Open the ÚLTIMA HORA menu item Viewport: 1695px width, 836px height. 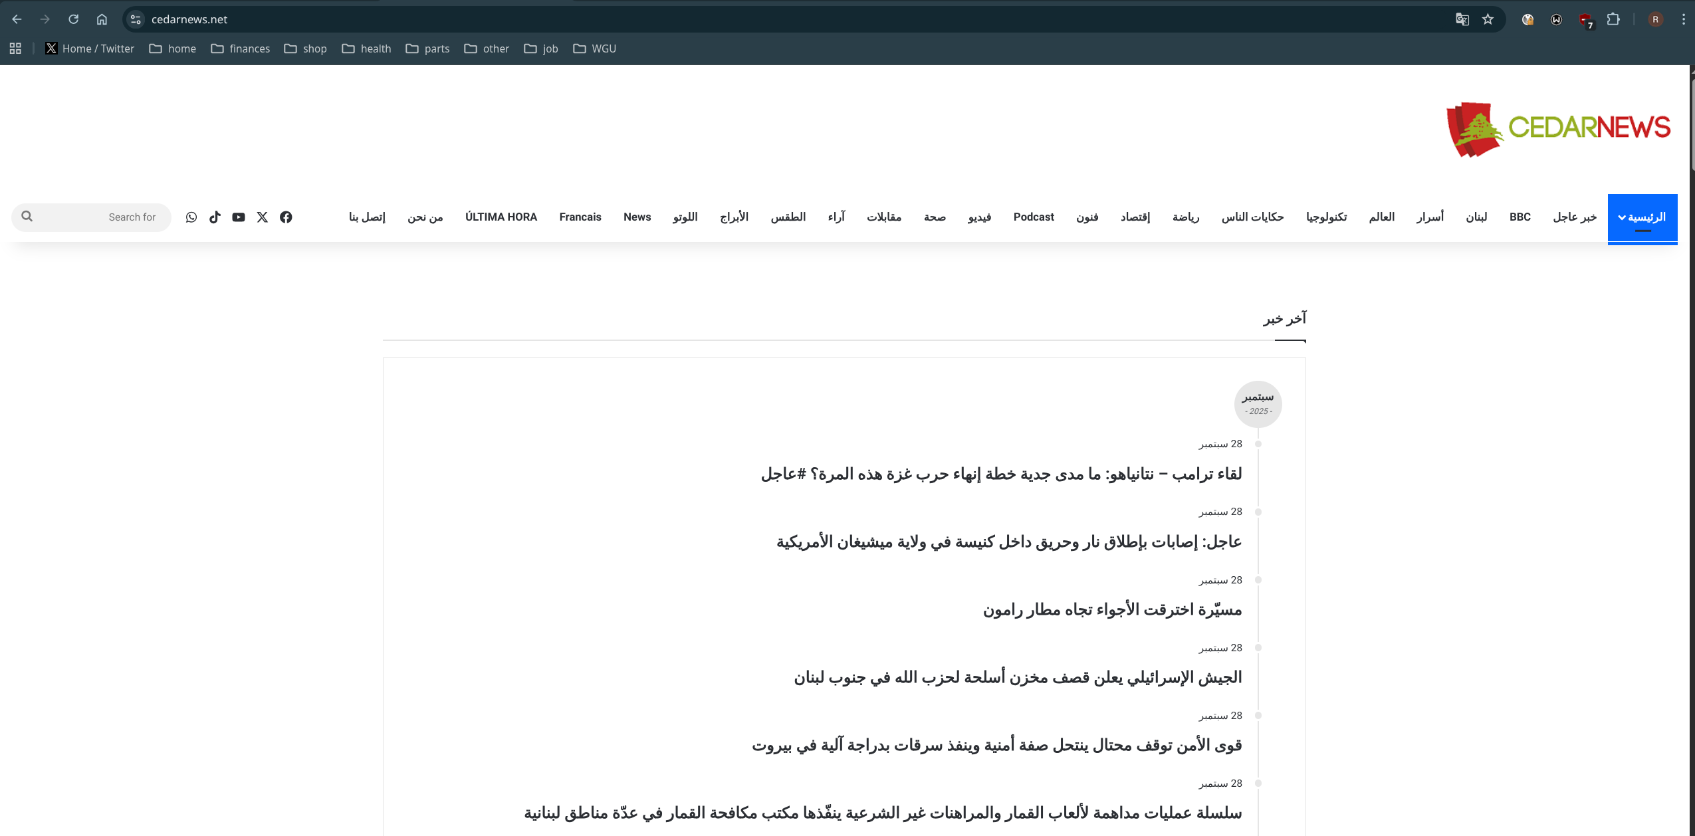[501, 217]
